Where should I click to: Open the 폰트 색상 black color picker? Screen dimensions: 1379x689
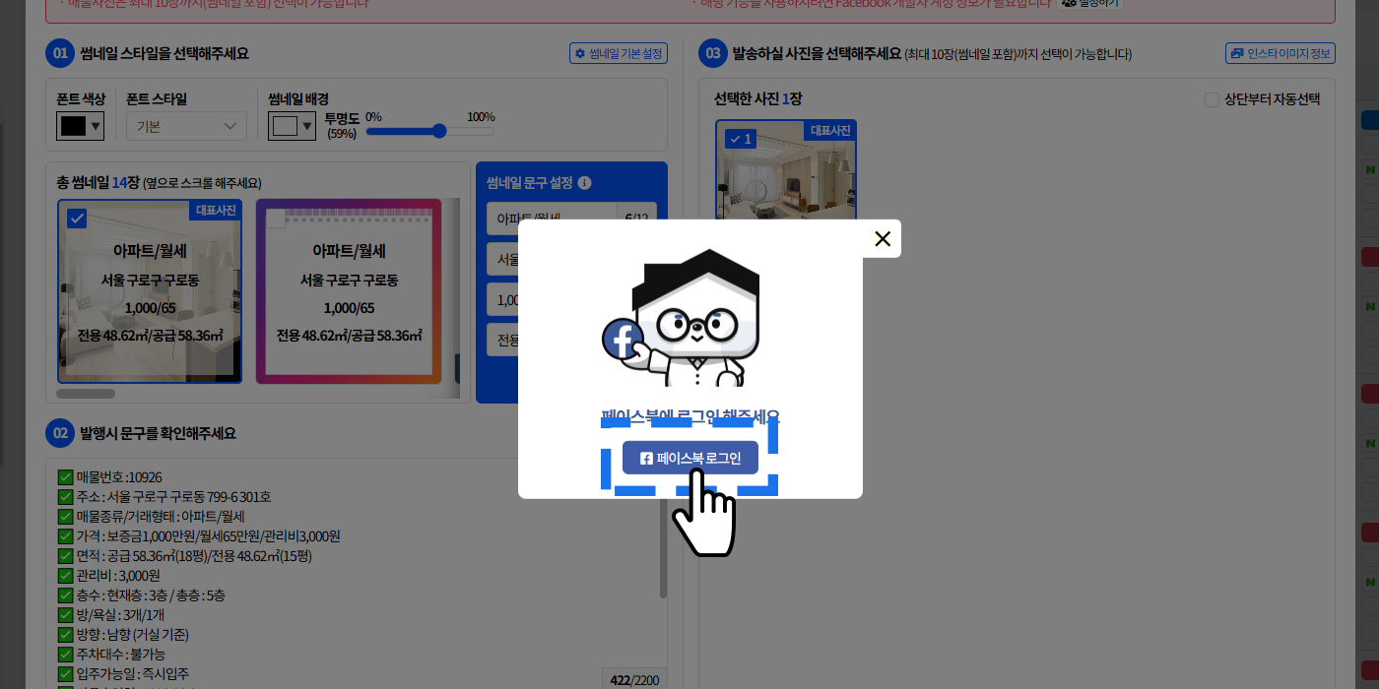pos(80,126)
